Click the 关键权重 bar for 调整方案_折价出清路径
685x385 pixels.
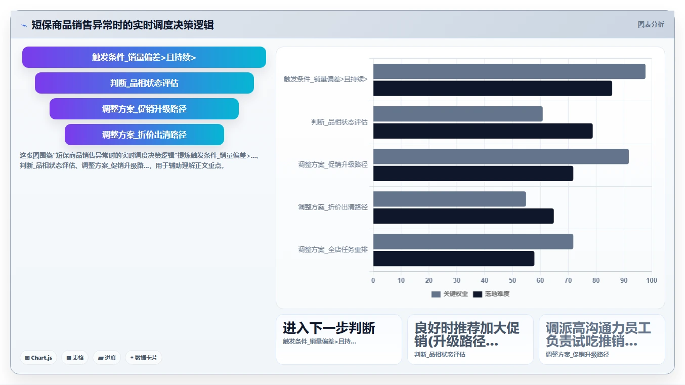point(450,199)
